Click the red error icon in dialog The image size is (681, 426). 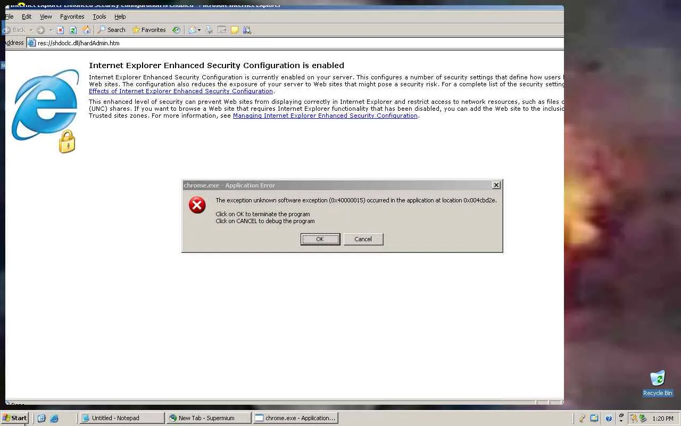pyautogui.click(x=197, y=205)
